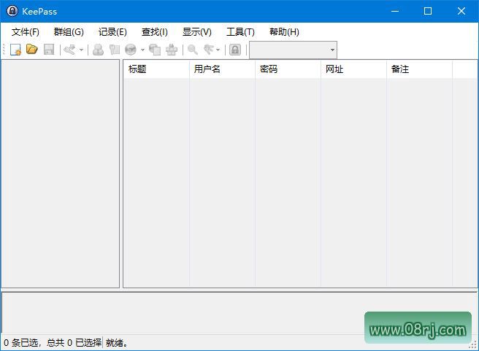
Task: Open a database with the folder icon
Action: (x=32, y=49)
